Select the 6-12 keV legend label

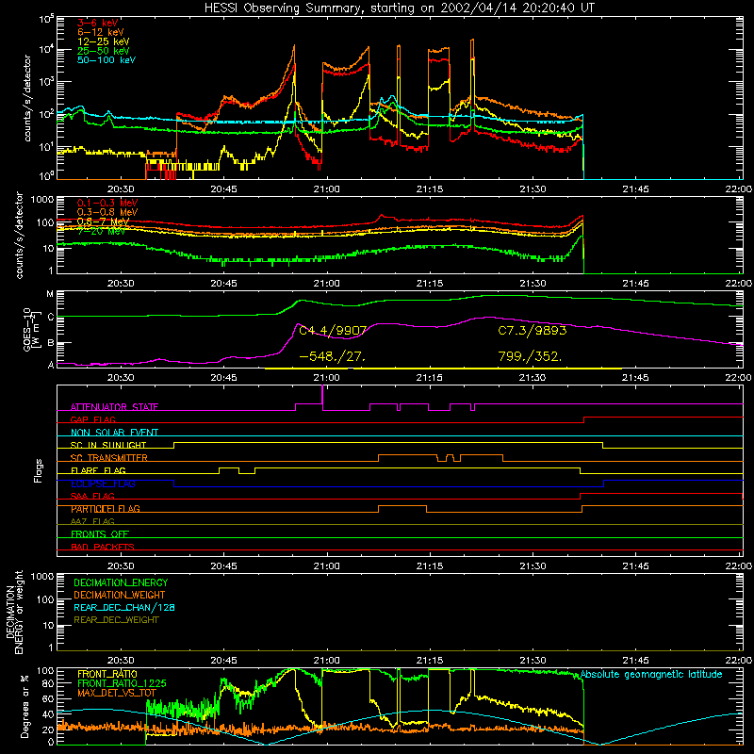[x=101, y=32]
